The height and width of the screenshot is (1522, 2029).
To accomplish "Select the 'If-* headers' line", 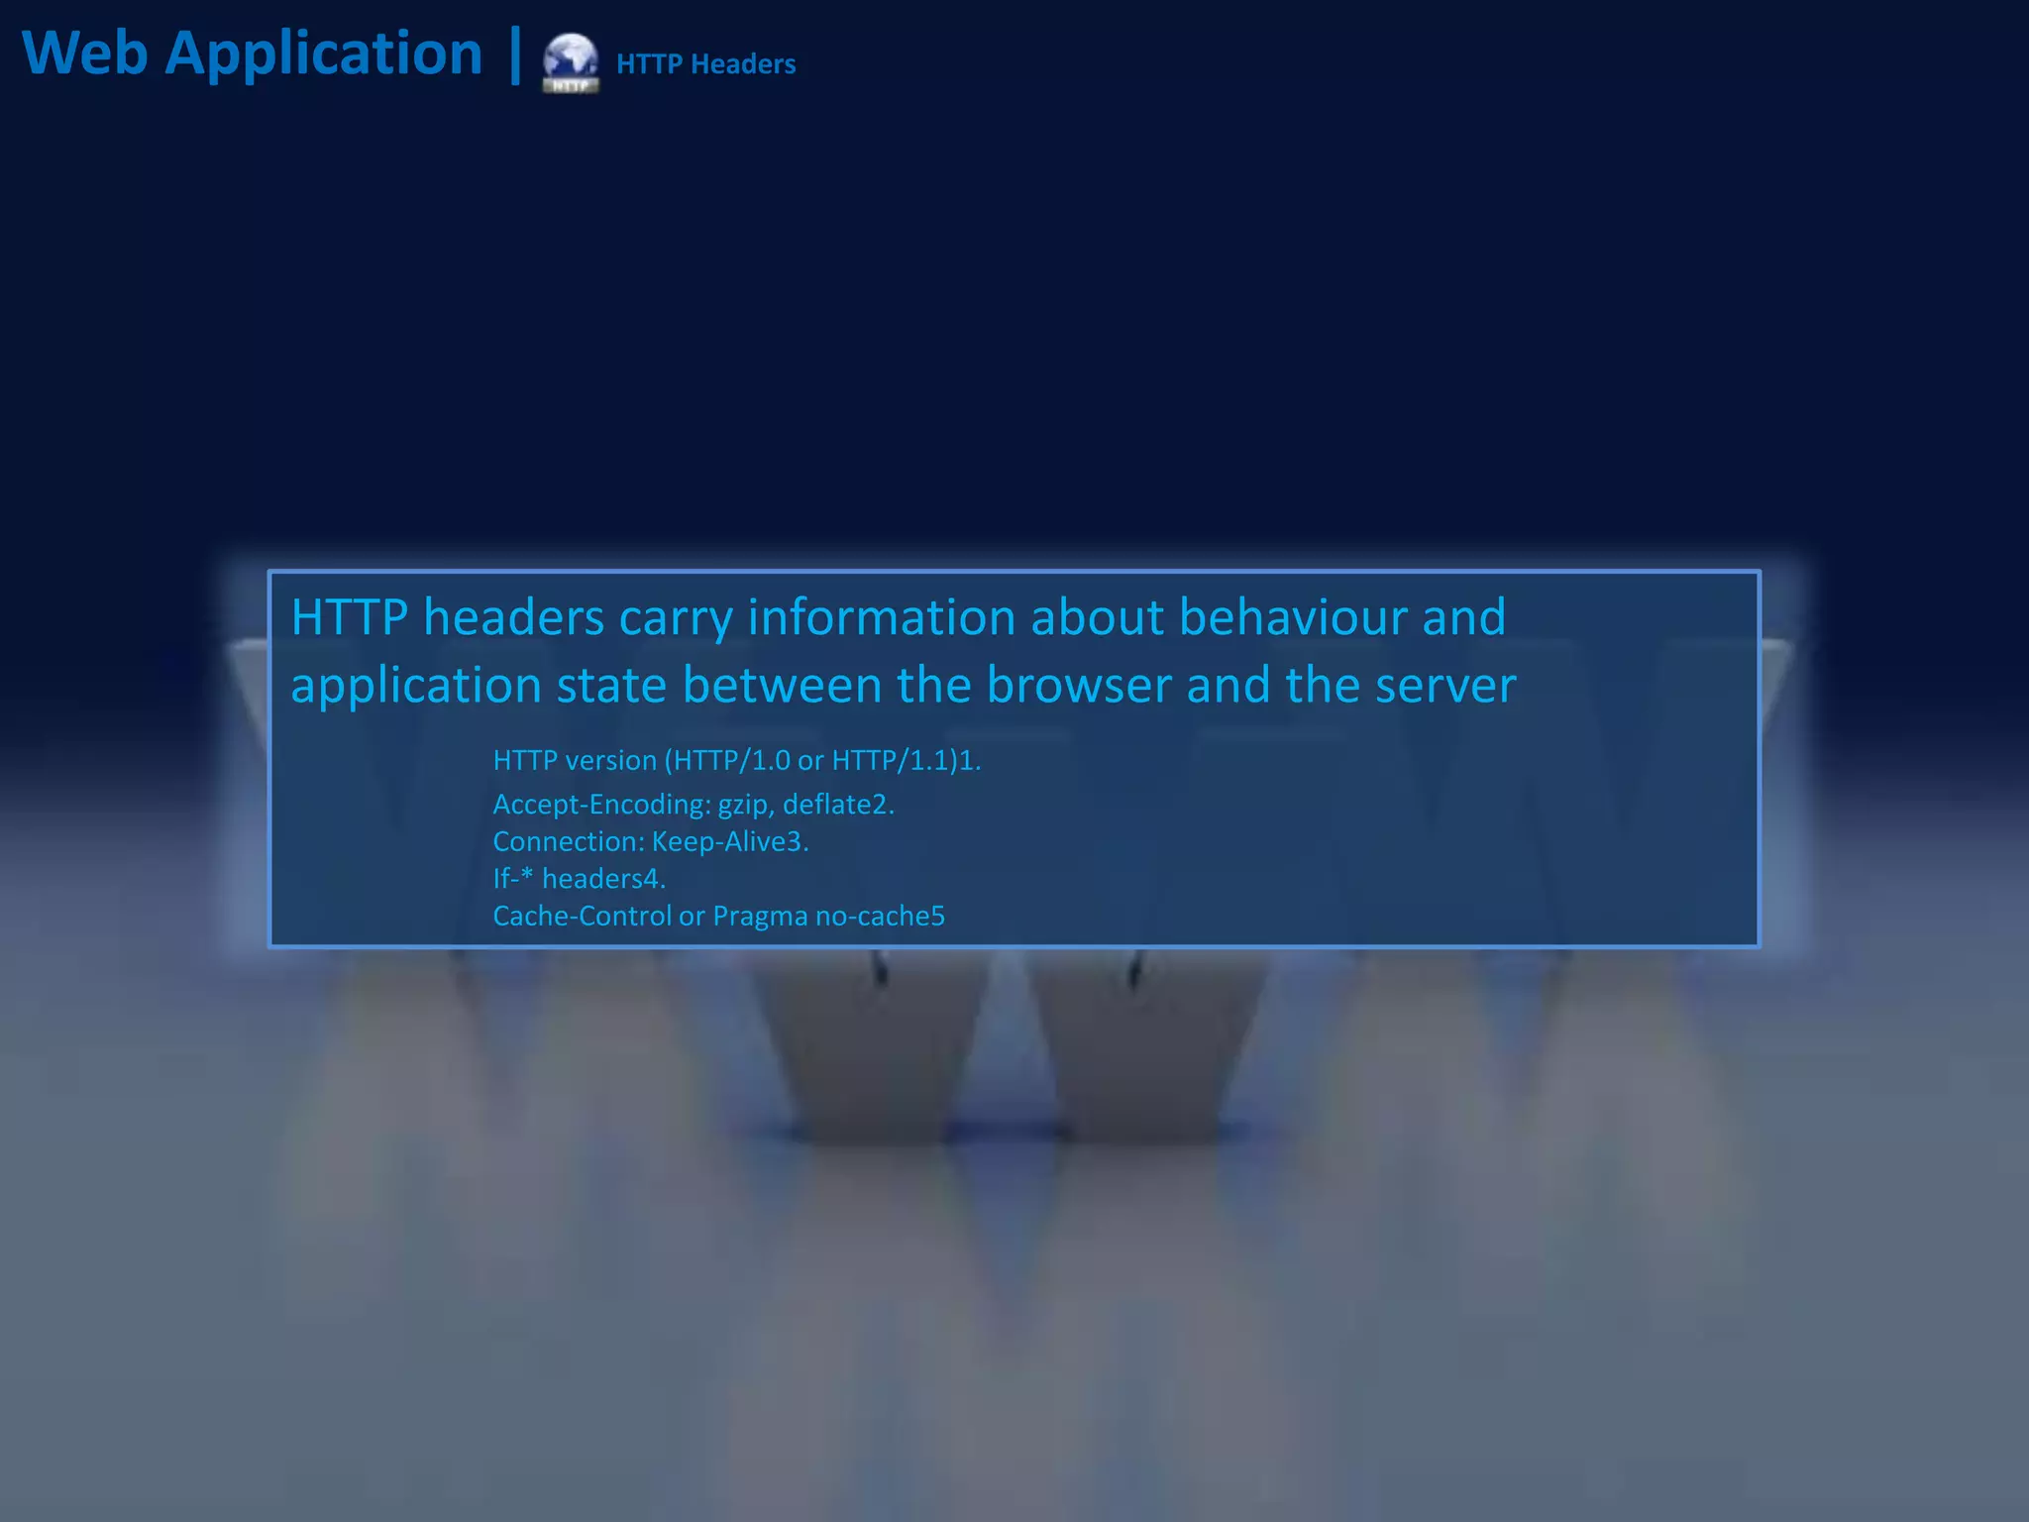I will [580, 878].
